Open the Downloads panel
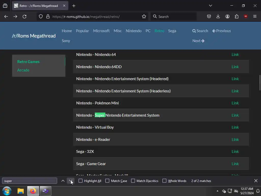 click(x=218, y=16)
